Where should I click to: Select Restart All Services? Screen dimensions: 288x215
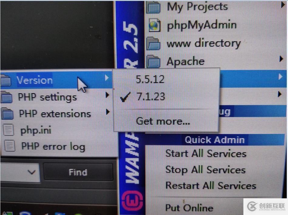click(211, 185)
